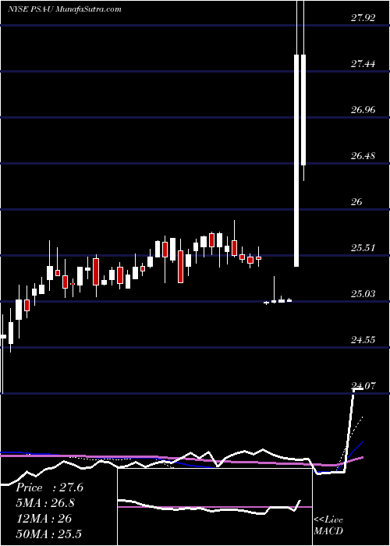Click the <<Live MACD label
390x546 pixels.
[x=328, y=525]
